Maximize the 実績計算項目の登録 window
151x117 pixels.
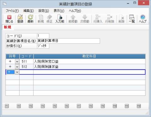tap(135, 3)
